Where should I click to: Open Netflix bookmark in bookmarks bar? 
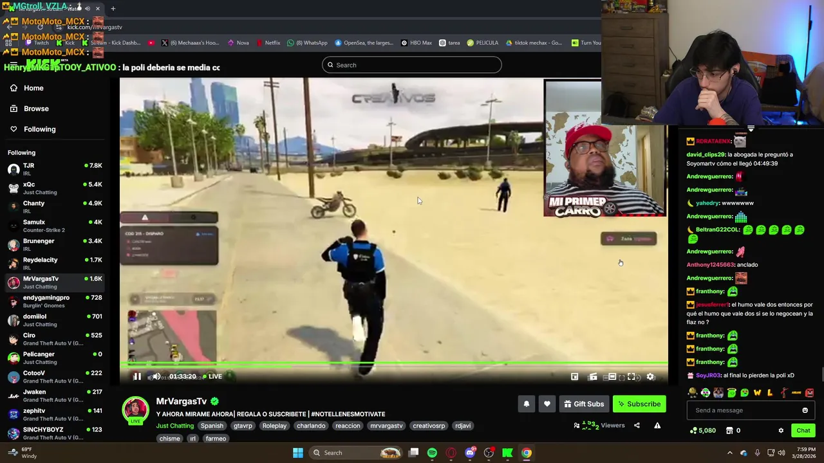pyautogui.click(x=268, y=43)
